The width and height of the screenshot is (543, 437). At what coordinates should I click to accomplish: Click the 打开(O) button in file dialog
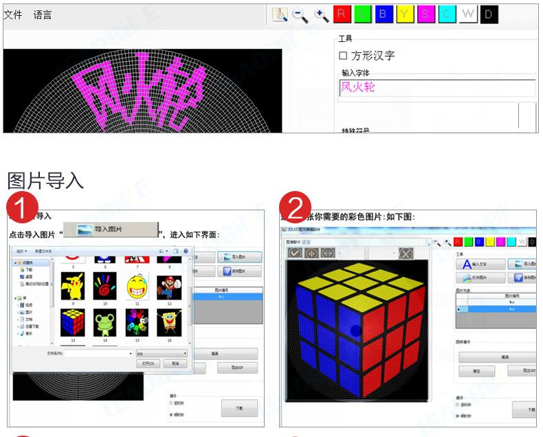147,363
